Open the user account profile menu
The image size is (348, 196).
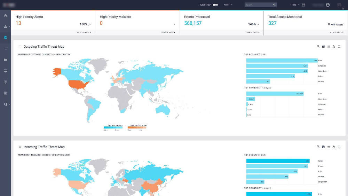tap(328, 5)
